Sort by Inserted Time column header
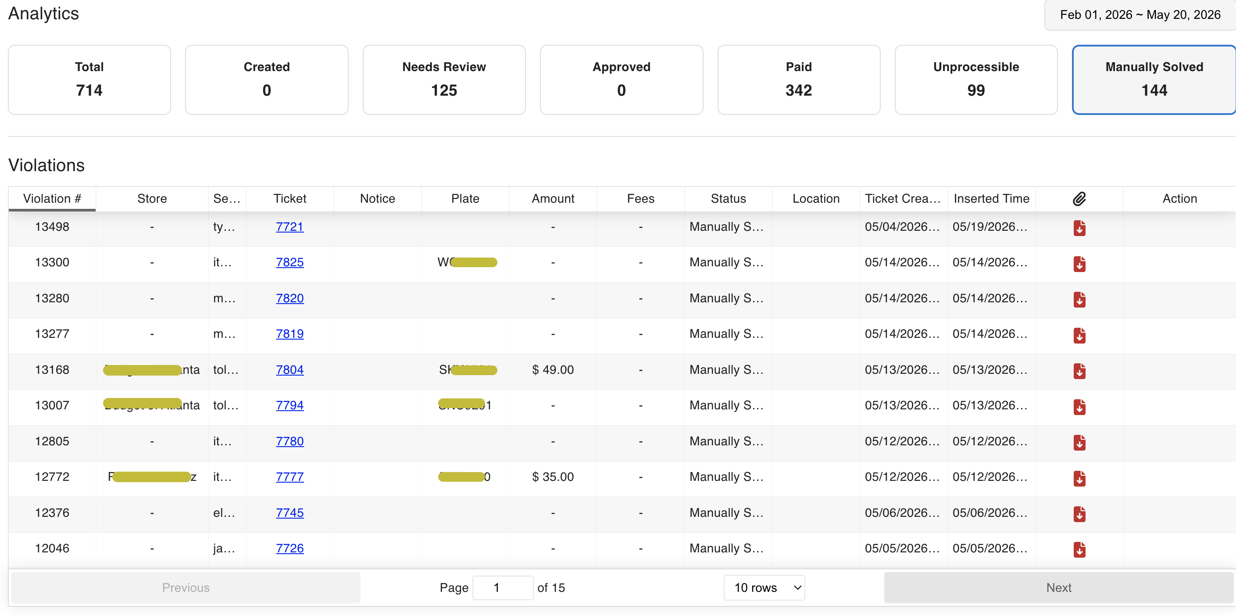This screenshot has width=1236, height=616. 991,199
